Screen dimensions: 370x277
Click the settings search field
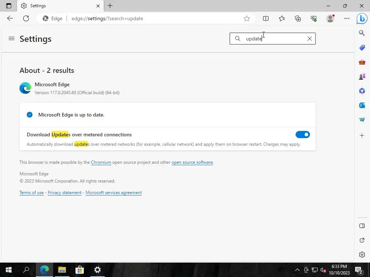tap(272, 39)
